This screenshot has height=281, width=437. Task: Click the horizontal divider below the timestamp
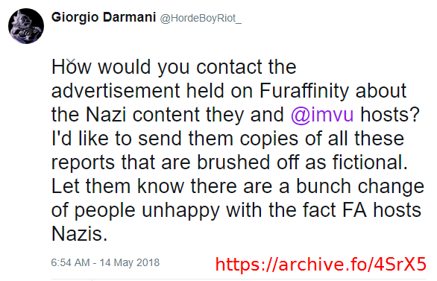point(239,279)
